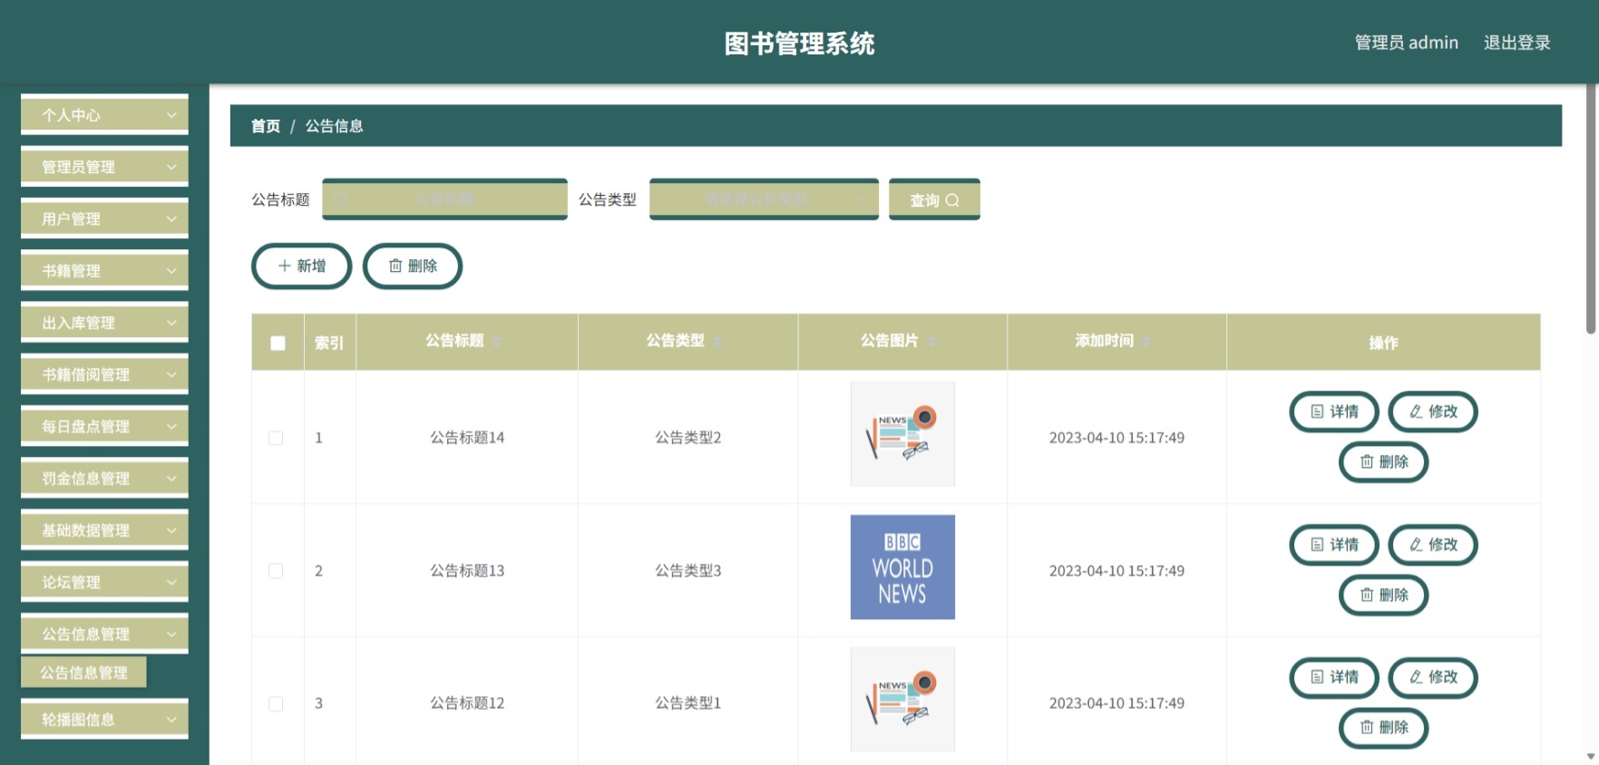
Task: Focus the 公告标题 search input field
Action: 444,199
